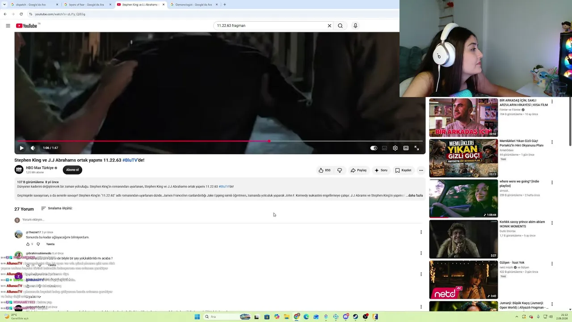572x322 pixels.
Task: Open the Sıralama ölçütü sort dropdown
Action: (57, 208)
